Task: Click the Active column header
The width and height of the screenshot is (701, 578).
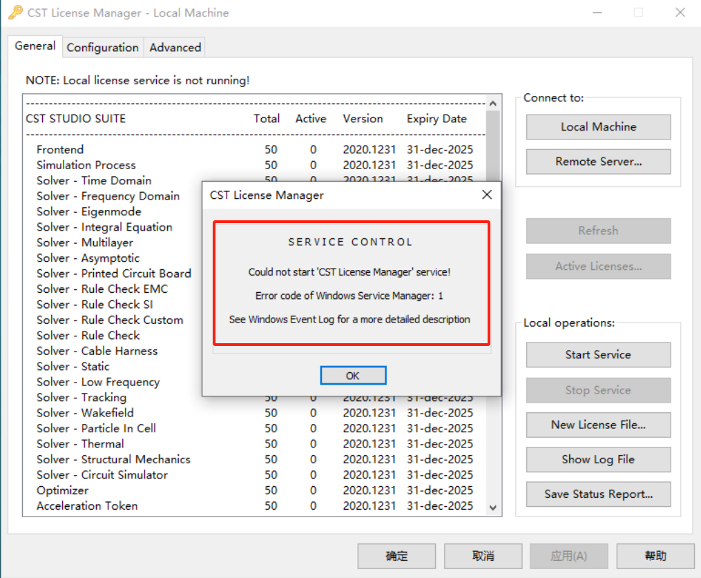Action: (x=311, y=119)
